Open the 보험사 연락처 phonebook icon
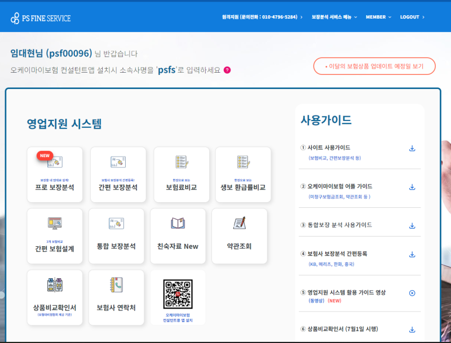Viewport: 451px width, 343px height. [117, 284]
